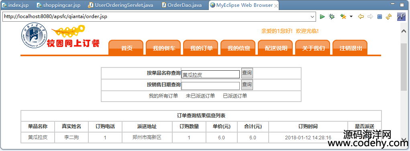The width and height of the screenshot is (410, 151).
Task: Open the shoppingcar.jsp editor tab
Action: point(59,5)
